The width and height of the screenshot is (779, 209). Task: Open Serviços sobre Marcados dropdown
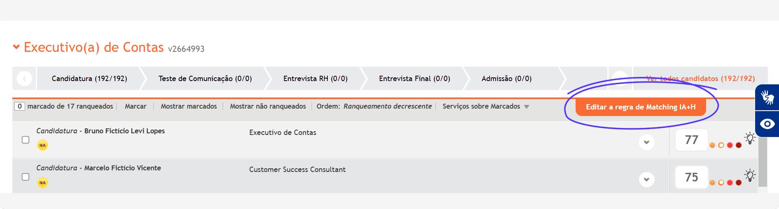point(485,106)
